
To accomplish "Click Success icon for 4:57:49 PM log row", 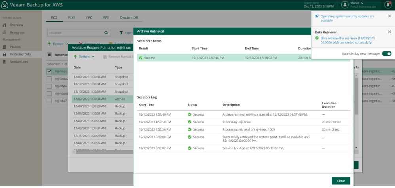I will [x=190, y=114].
